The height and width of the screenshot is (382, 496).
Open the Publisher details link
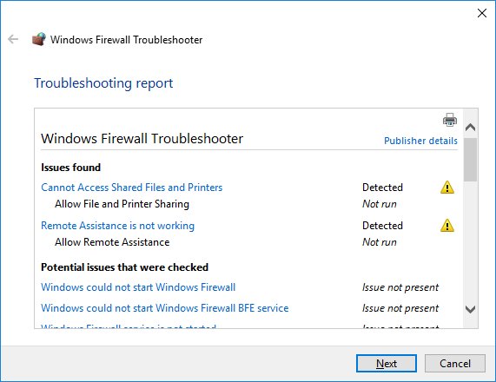[x=420, y=141]
